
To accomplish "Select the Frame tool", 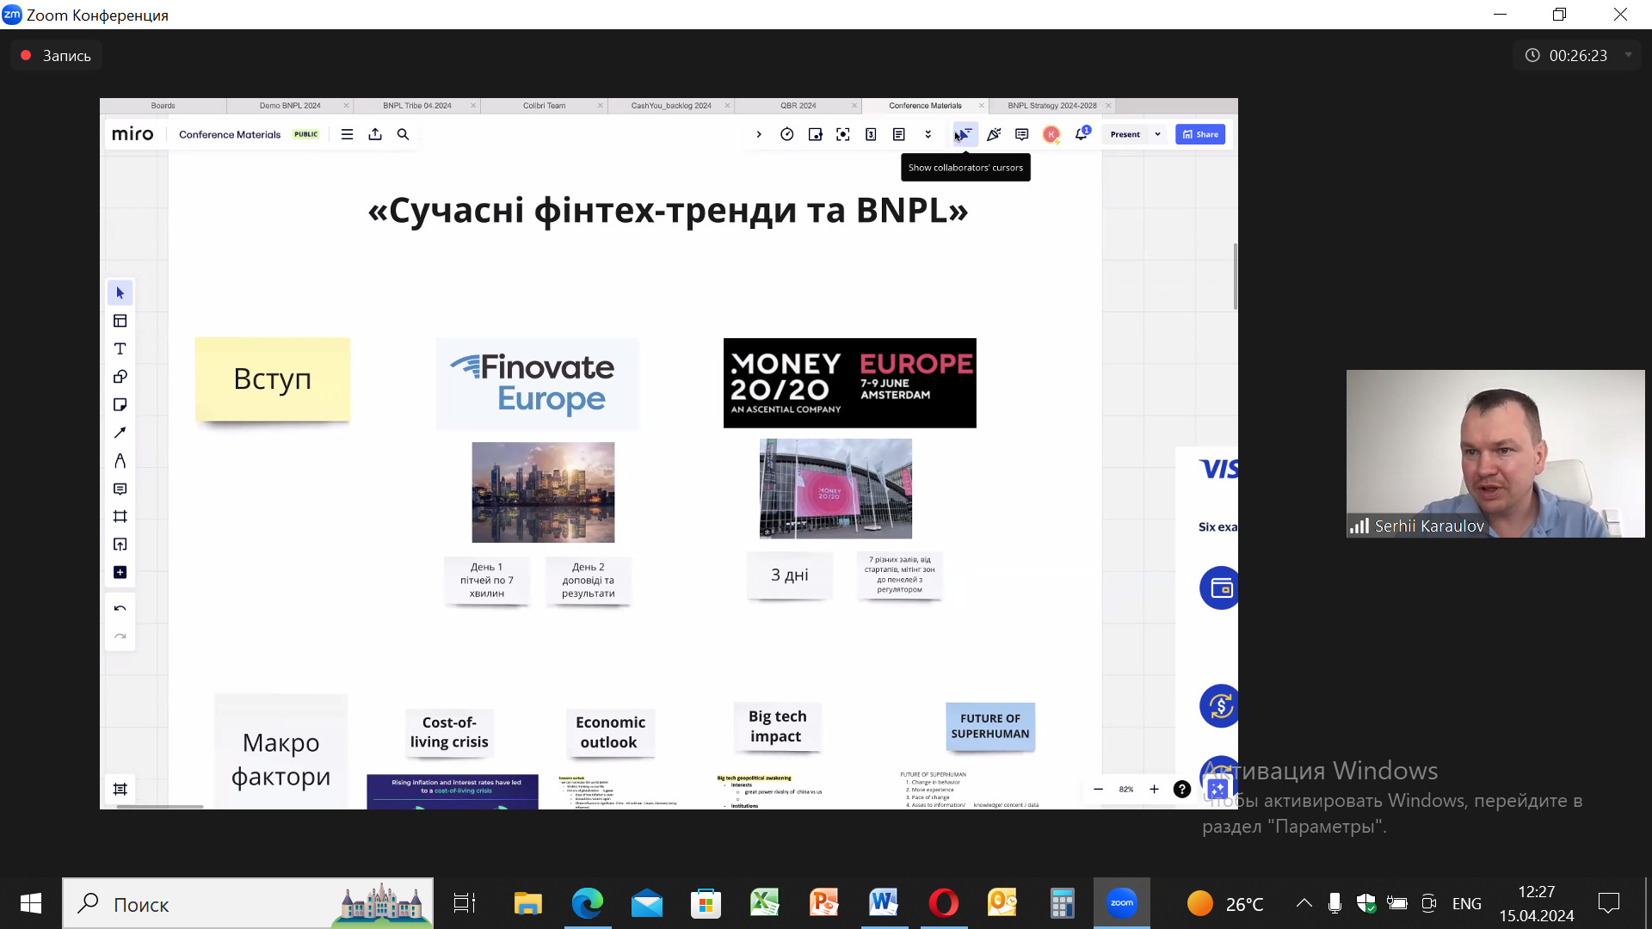I will coord(120,517).
